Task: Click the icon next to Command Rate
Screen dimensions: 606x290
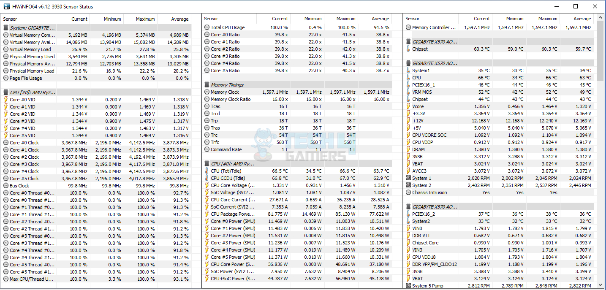Action: [x=207, y=149]
